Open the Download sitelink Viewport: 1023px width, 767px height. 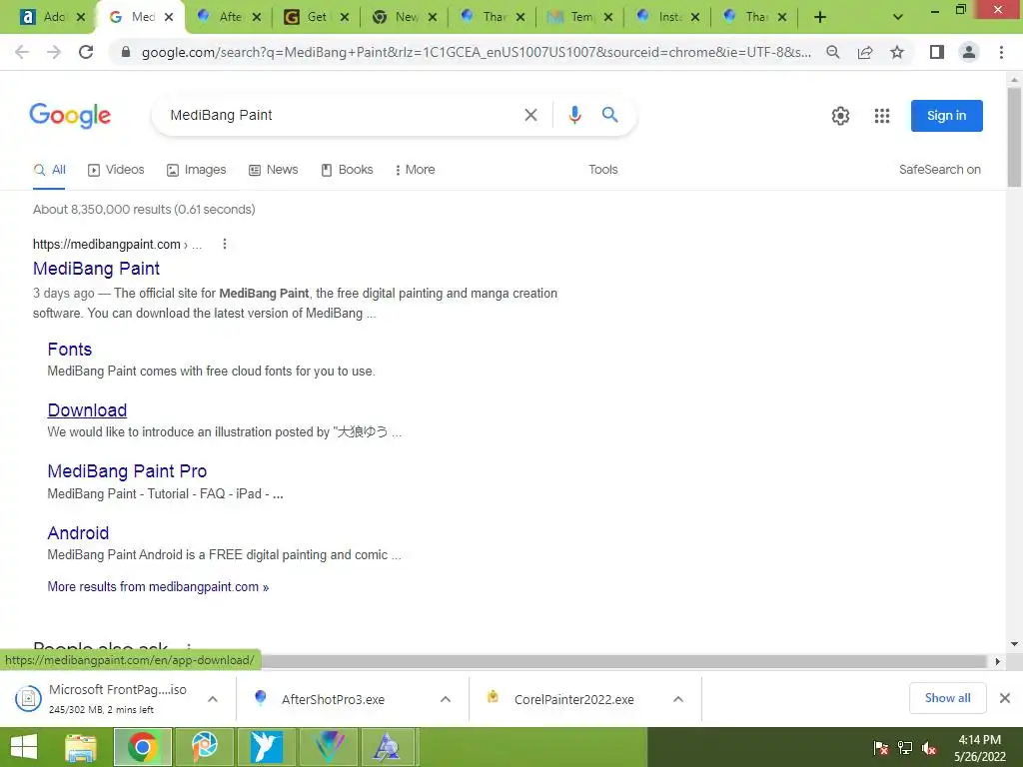click(x=88, y=410)
